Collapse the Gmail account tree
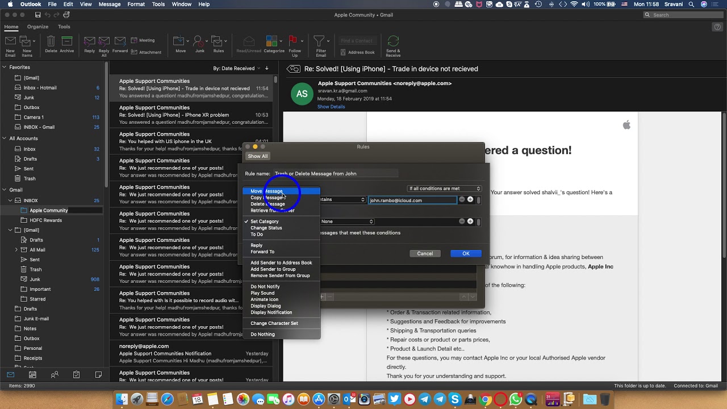This screenshot has height=409, width=727. click(x=4, y=190)
